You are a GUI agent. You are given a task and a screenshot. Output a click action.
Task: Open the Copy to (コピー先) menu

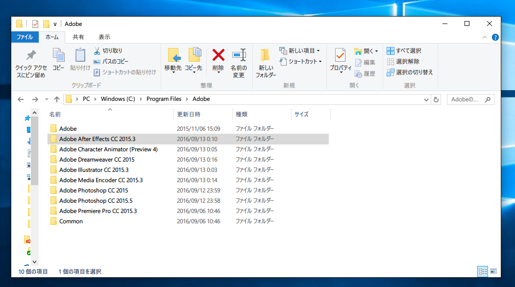coord(194,60)
